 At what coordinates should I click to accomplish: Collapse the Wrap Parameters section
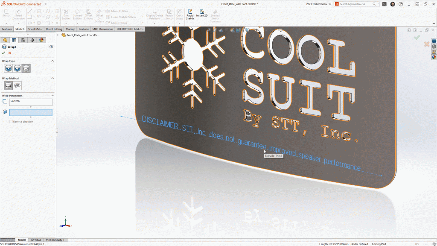point(52,95)
